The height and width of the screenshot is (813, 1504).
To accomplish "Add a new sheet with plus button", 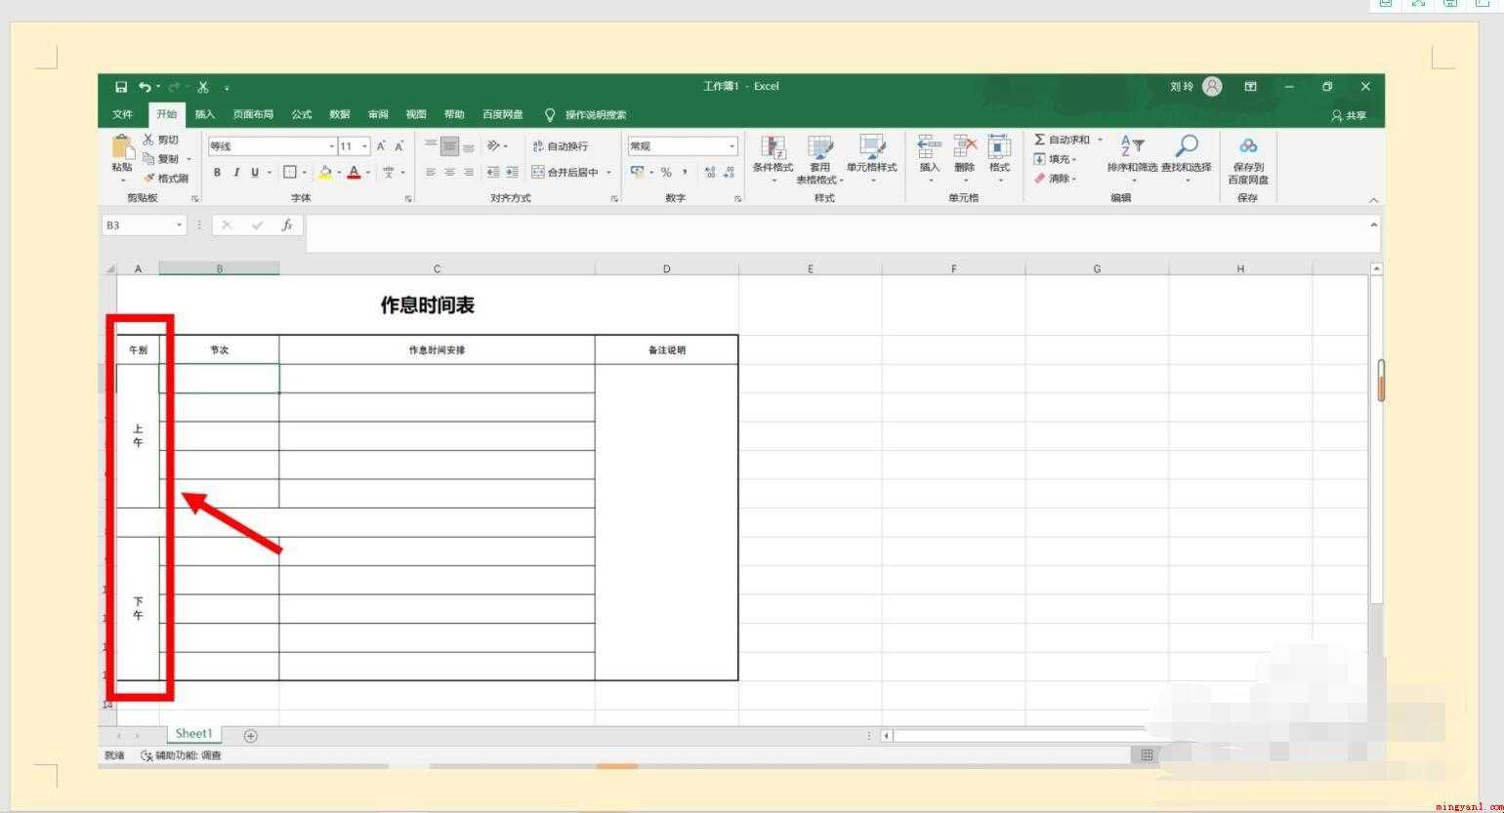I will point(250,735).
